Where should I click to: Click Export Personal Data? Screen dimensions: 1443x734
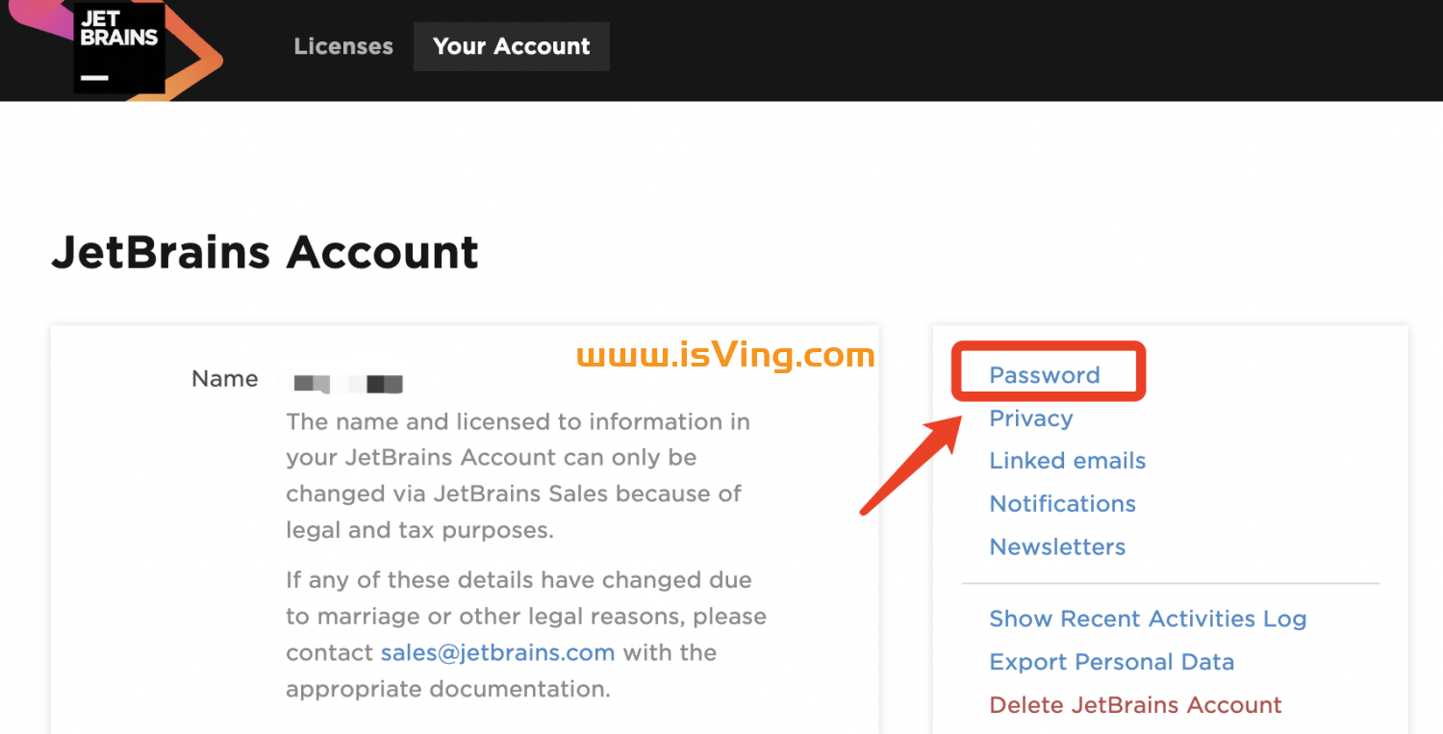1111,662
